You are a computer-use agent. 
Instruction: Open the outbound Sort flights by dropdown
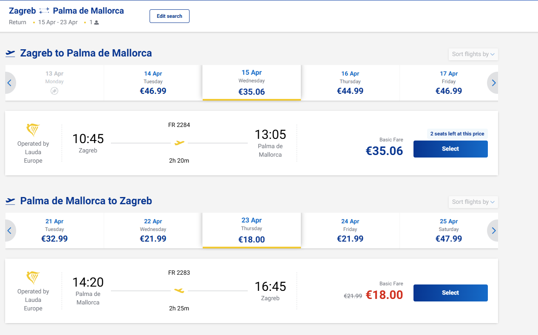click(473, 54)
